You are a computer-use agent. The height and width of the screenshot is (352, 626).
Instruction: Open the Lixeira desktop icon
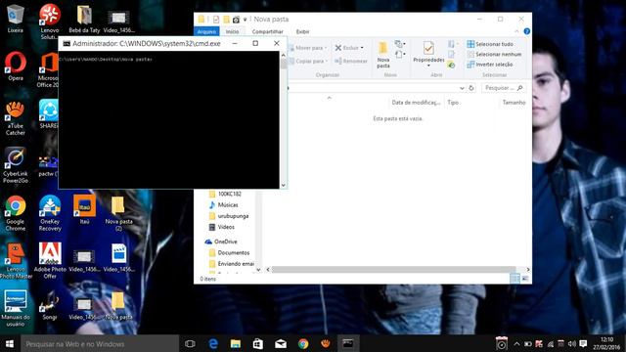[x=16, y=18]
